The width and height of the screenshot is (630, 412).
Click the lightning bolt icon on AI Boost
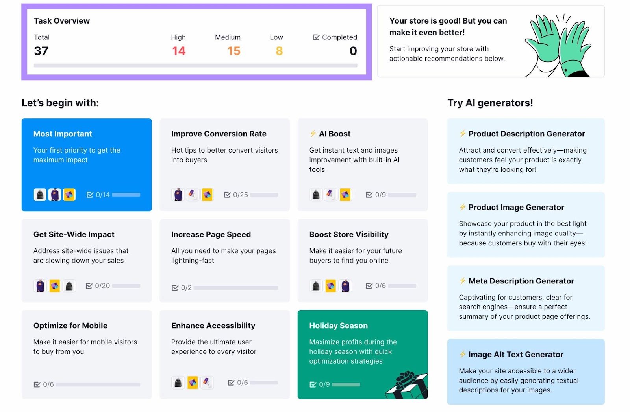click(x=313, y=133)
